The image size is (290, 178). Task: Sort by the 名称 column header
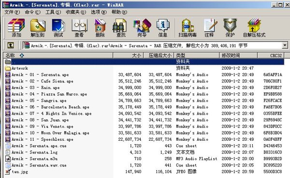point(58,55)
